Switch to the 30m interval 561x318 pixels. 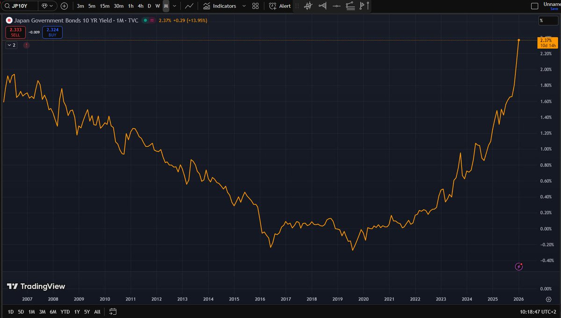coord(119,6)
